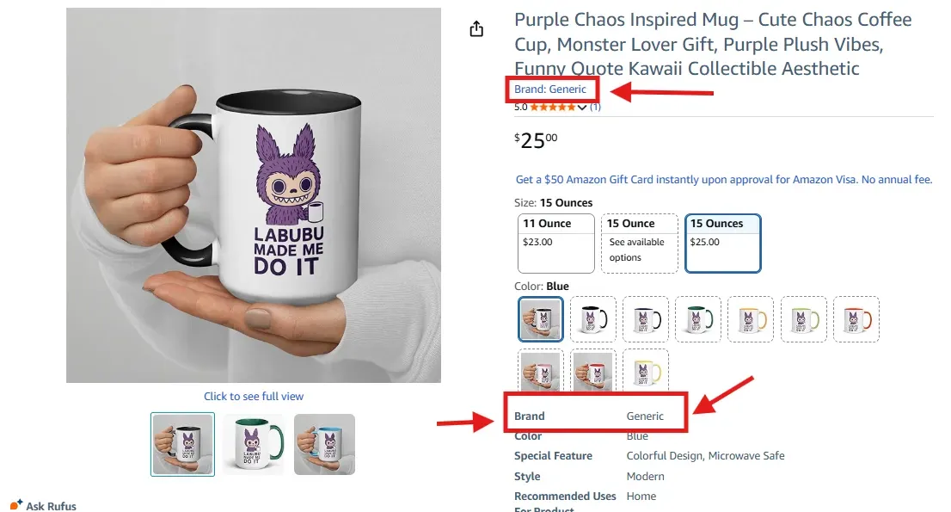
Task: Select the 11 Ounce size option
Action: click(x=555, y=242)
